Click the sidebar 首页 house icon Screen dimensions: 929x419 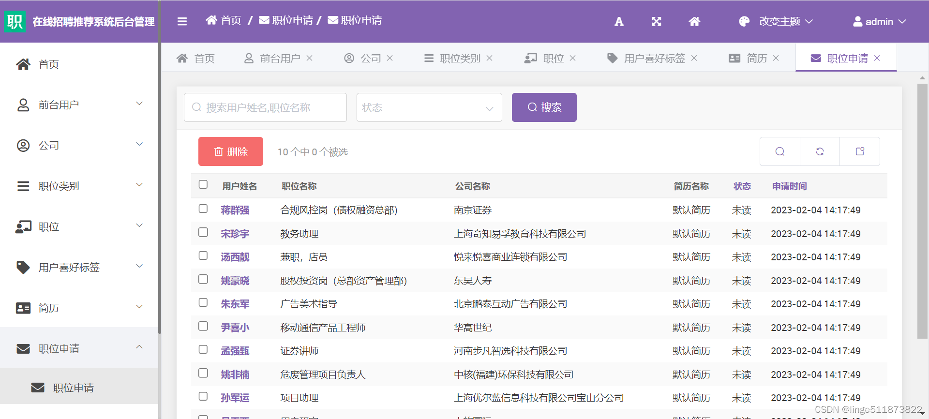pos(23,64)
